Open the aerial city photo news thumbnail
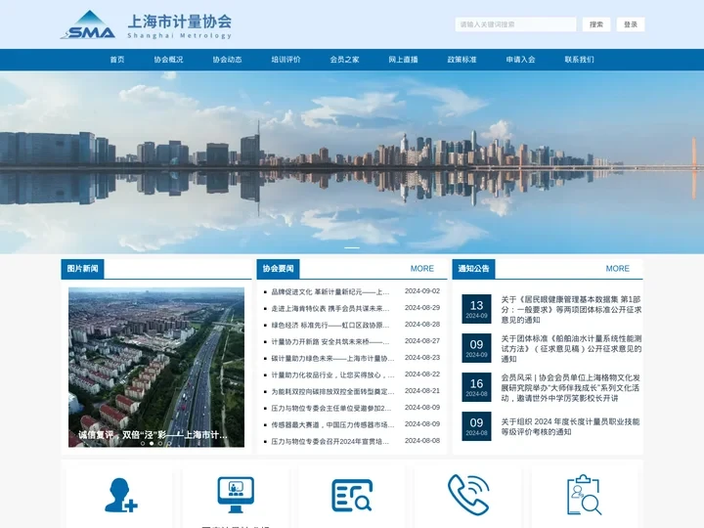This screenshot has height=528, width=704. click(156, 368)
